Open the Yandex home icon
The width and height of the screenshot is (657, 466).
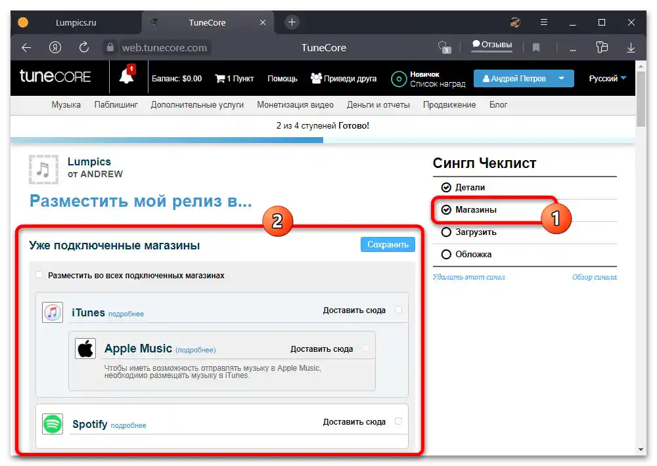click(x=55, y=47)
